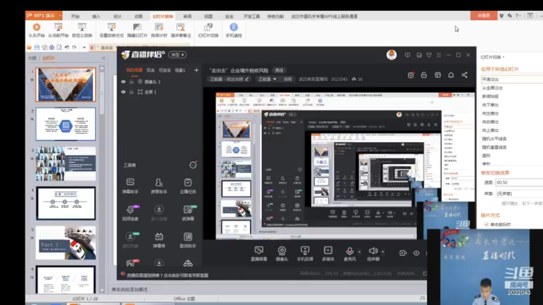Expand quick access toolbar dropdown arrow
The image size is (543, 305).
click(x=84, y=47)
